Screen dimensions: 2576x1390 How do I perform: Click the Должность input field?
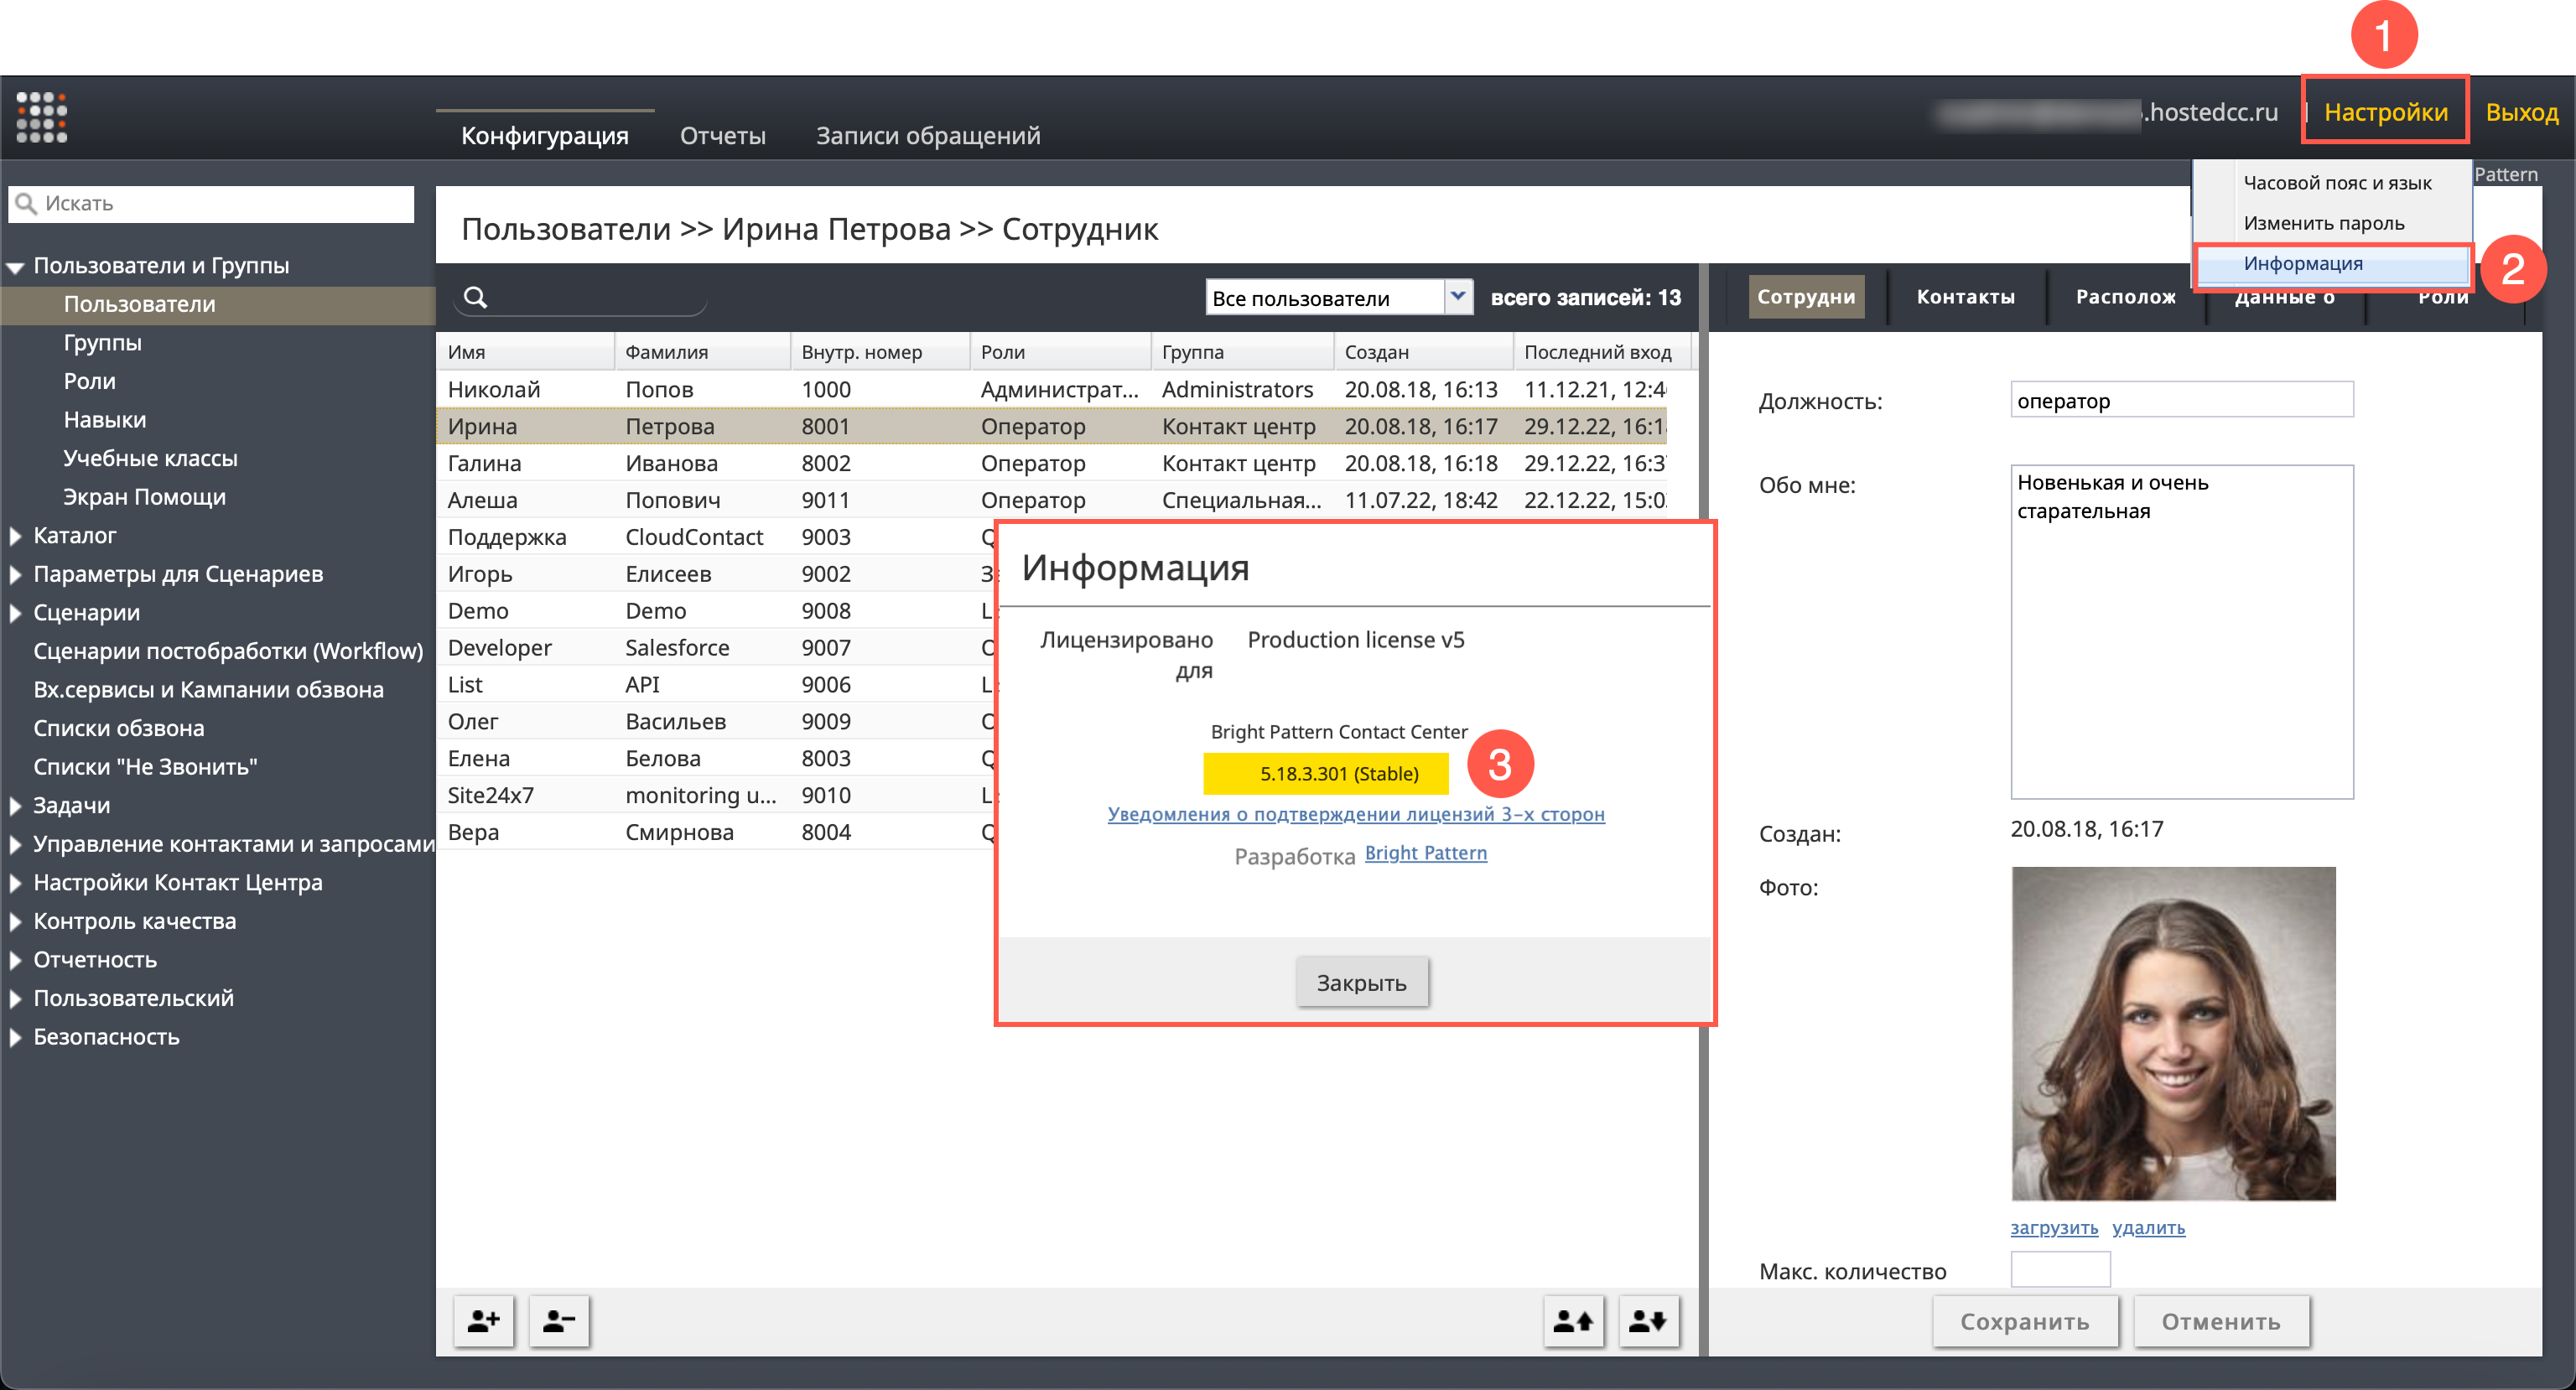click(2181, 400)
